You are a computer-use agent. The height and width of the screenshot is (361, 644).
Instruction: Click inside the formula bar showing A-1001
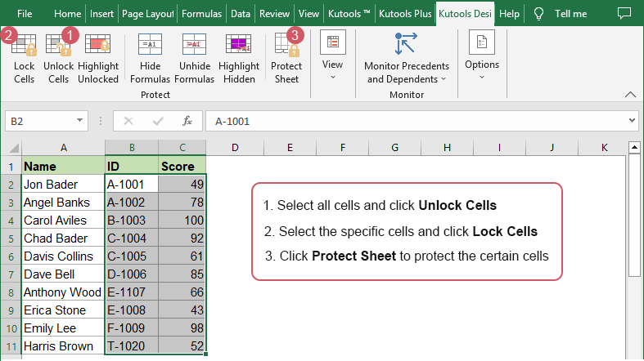click(x=409, y=121)
